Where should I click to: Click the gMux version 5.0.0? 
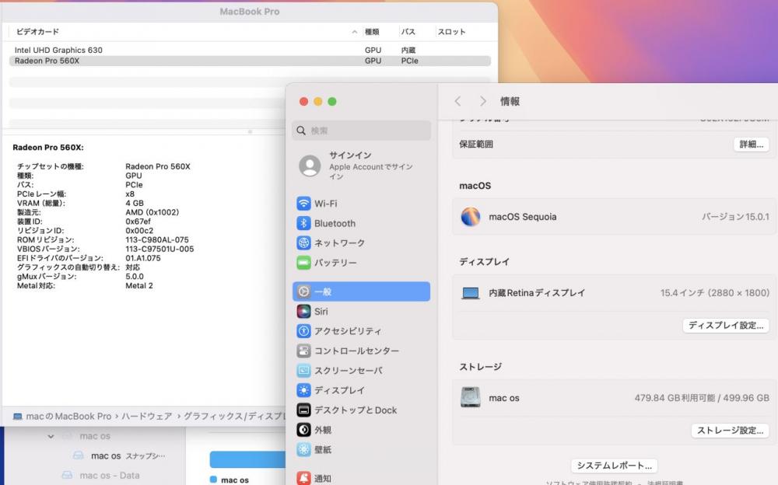click(x=135, y=277)
